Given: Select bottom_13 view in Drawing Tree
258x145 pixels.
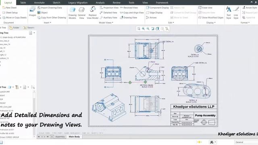Looking at the screenshot, I should tap(4, 58).
